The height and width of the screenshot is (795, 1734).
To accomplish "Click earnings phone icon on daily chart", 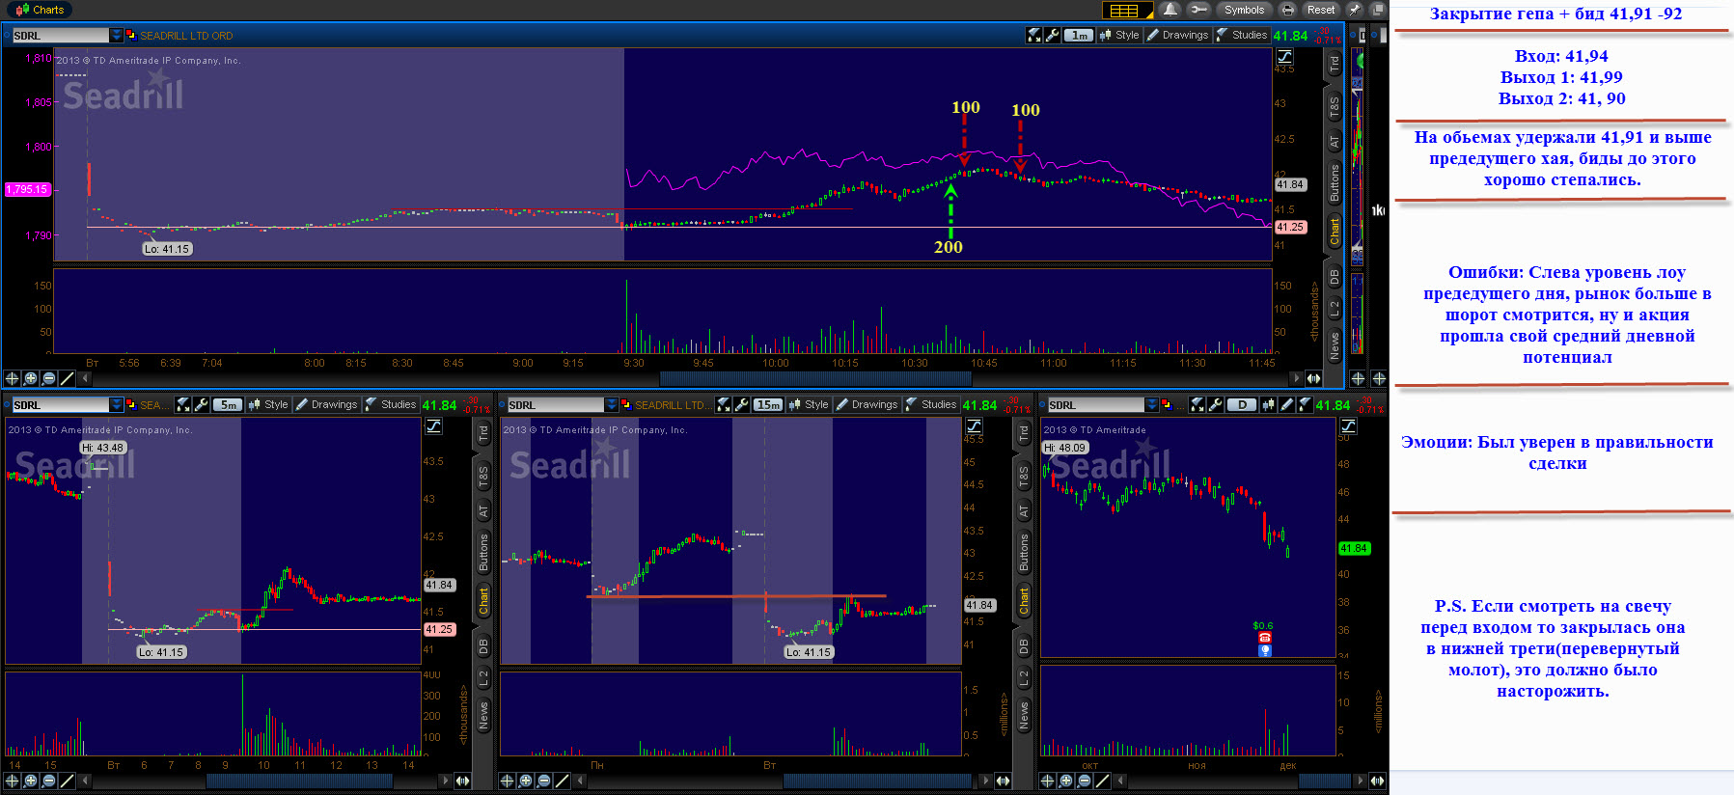I will click(1264, 638).
